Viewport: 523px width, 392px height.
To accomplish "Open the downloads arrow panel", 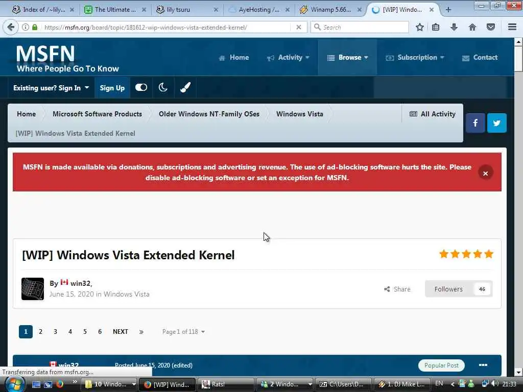I will (454, 28).
